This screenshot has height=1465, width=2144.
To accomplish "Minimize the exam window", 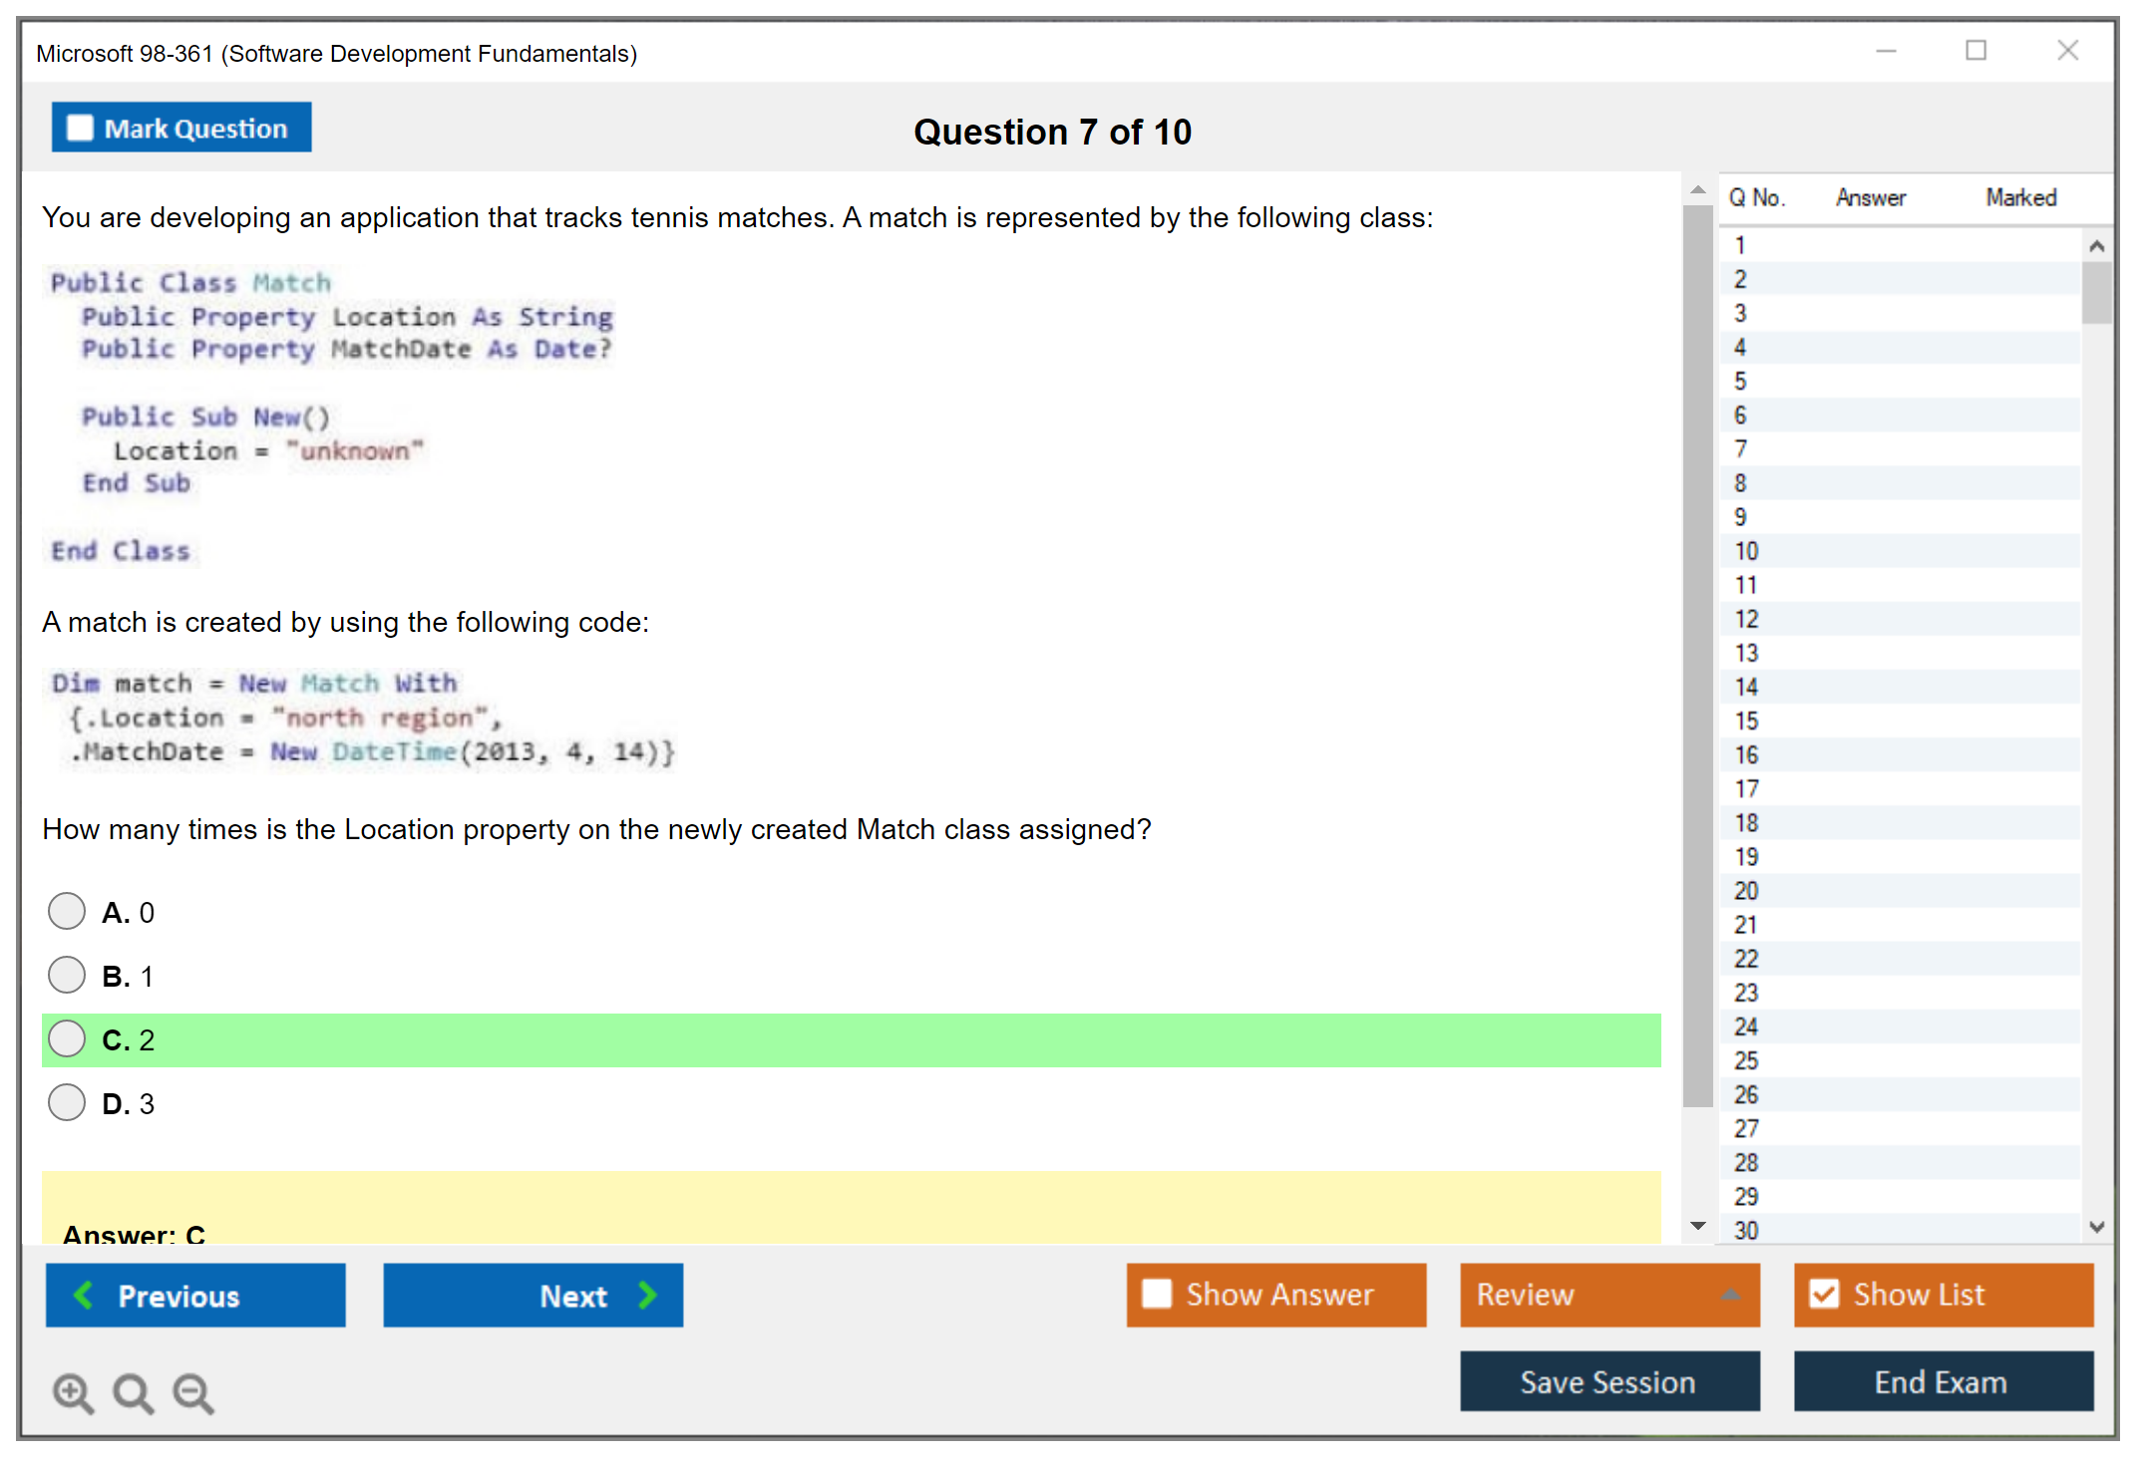I will tap(1886, 51).
